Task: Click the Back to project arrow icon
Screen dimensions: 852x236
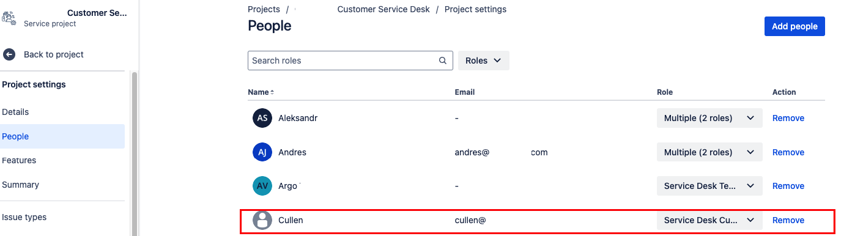Action: tap(9, 54)
